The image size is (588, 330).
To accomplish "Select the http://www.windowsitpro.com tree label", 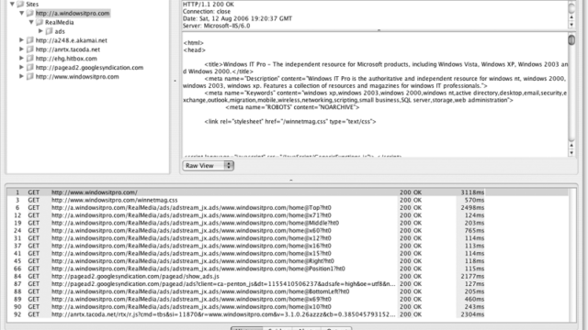I will [x=77, y=77].
